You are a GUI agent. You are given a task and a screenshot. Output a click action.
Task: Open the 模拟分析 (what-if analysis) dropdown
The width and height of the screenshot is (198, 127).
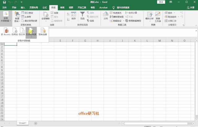pyautogui.click(x=149, y=17)
